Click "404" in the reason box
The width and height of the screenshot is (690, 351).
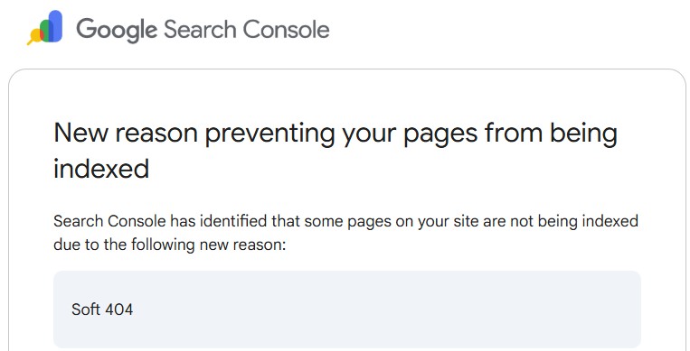click(x=118, y=309)
